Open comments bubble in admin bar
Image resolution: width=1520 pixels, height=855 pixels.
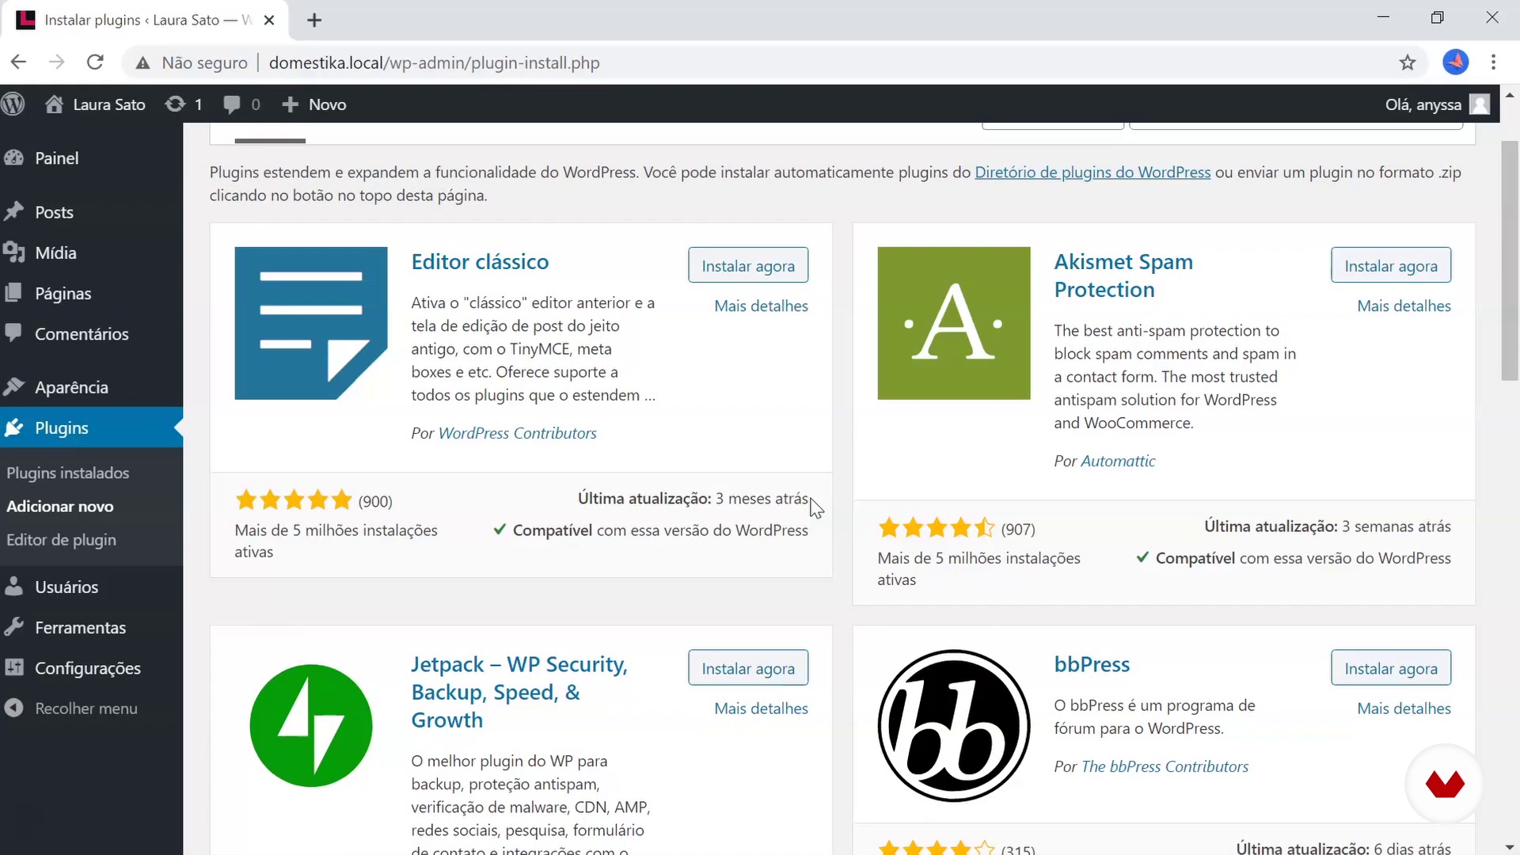pyautogui.click(x=232, y=104)
